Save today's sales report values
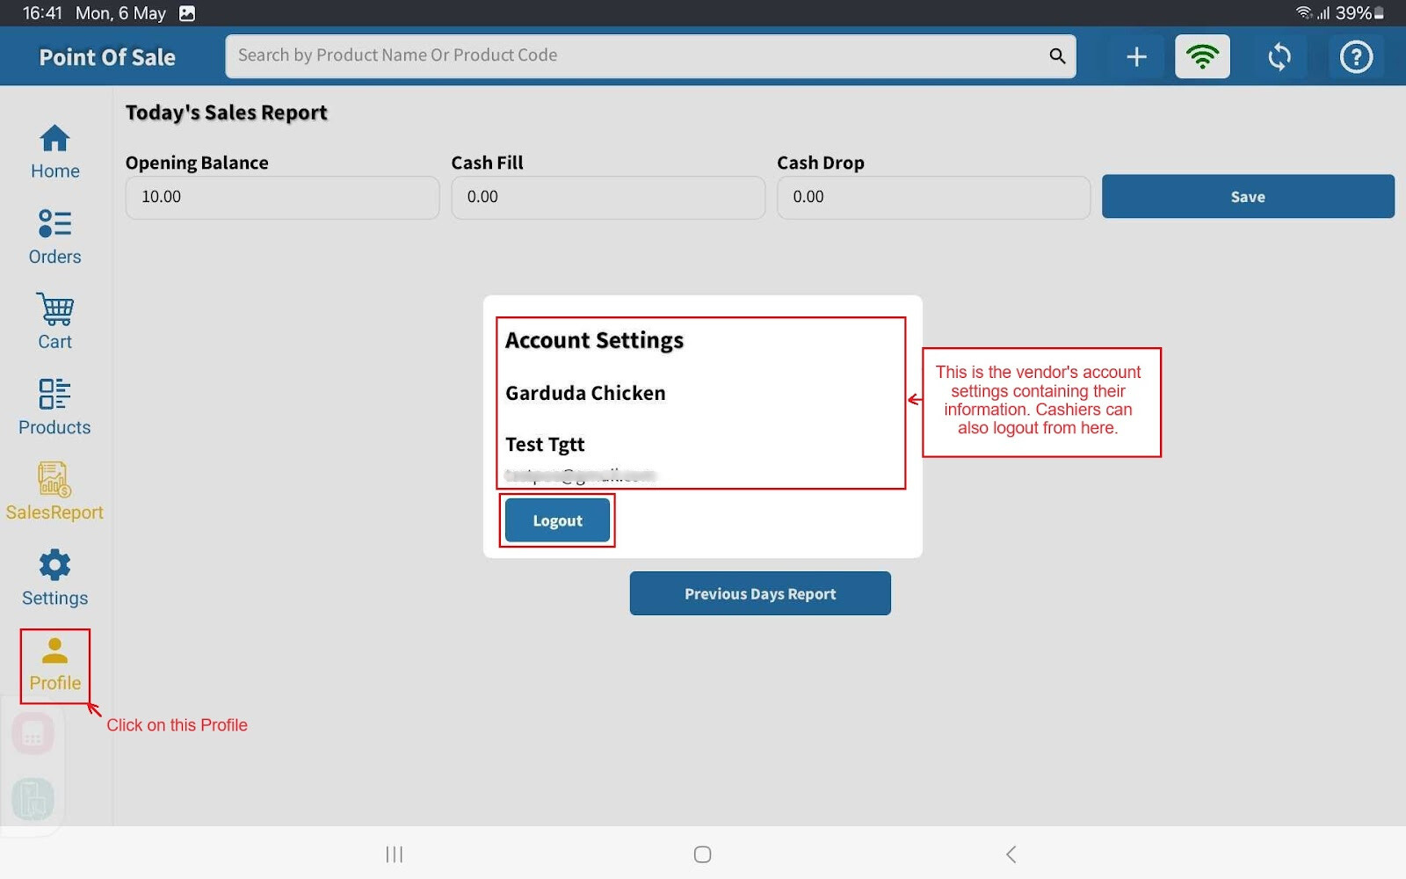1406x879 pixels. point(1247,197)
